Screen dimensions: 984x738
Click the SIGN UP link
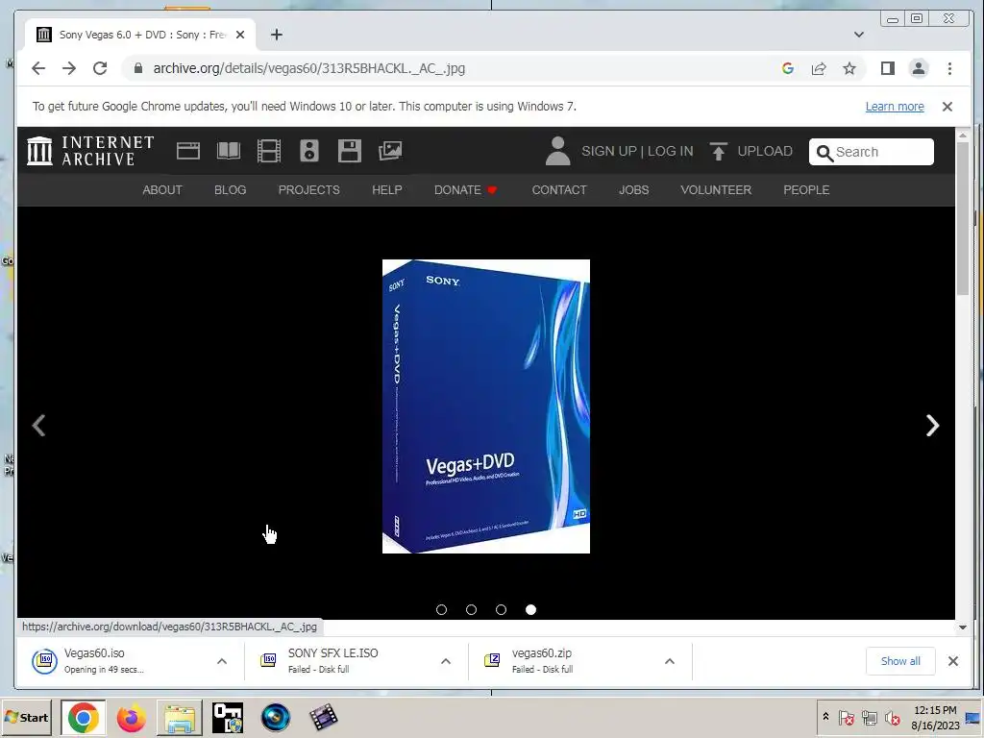click(608, 151)
